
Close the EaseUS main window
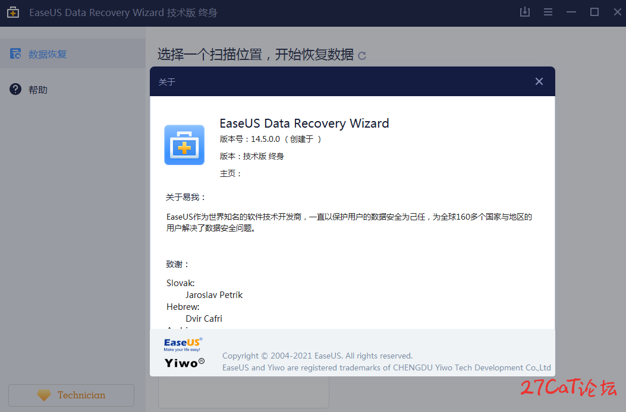618,12
